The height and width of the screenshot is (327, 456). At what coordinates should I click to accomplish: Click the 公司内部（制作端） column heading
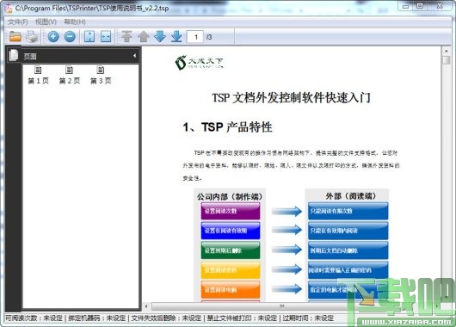coord(230,197)
